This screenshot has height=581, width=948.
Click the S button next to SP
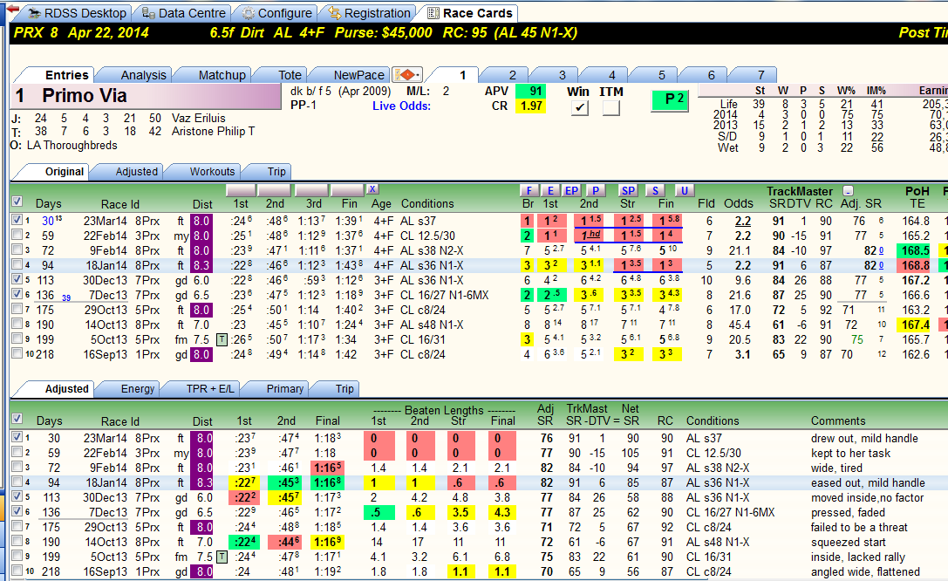[655, 190]
